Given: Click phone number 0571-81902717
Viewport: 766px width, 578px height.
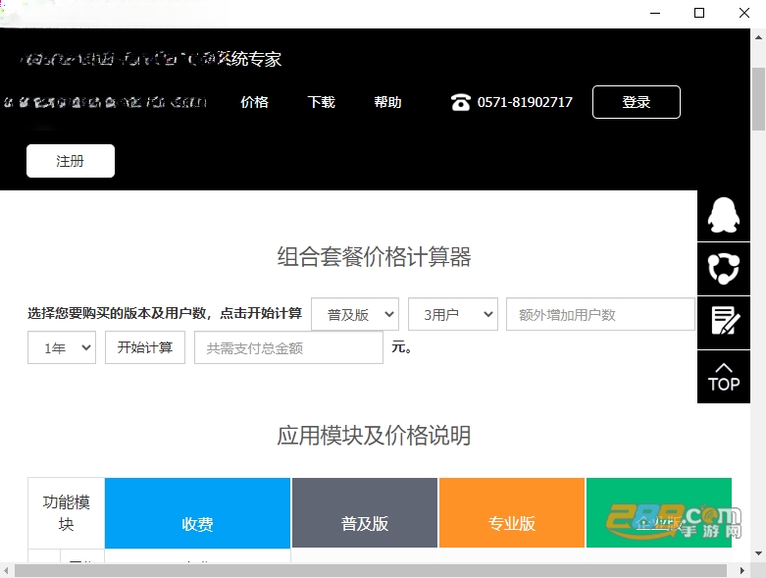Looking at the screenshot, I should pyautogui.click(x=525, y=102).
